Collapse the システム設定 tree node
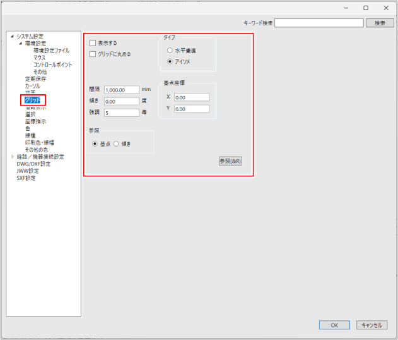Screen dimensions: 398x340 [12, 37]
